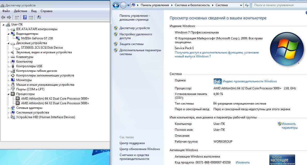The width and height of the screenshot is (307, 165).
Task: Open Счетчики и средства производительности link
Action: coord(134,157)
